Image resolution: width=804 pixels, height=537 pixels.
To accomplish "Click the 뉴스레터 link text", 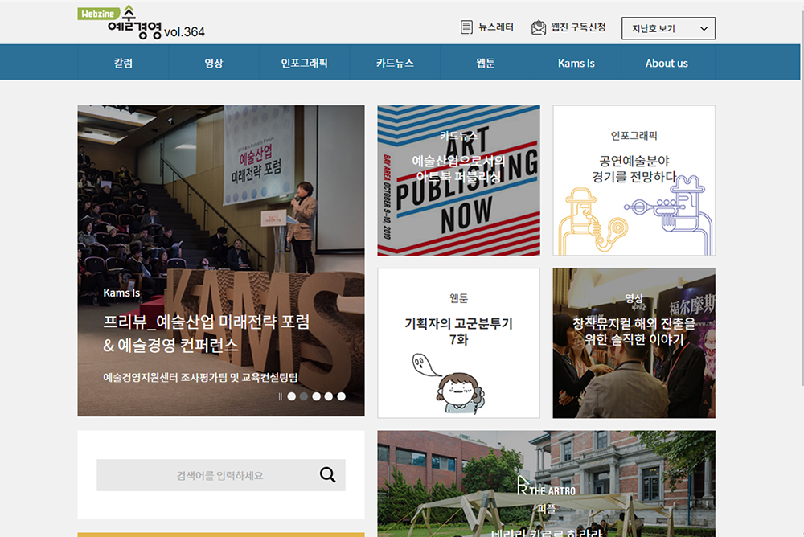I will click(x=496, y=27).
